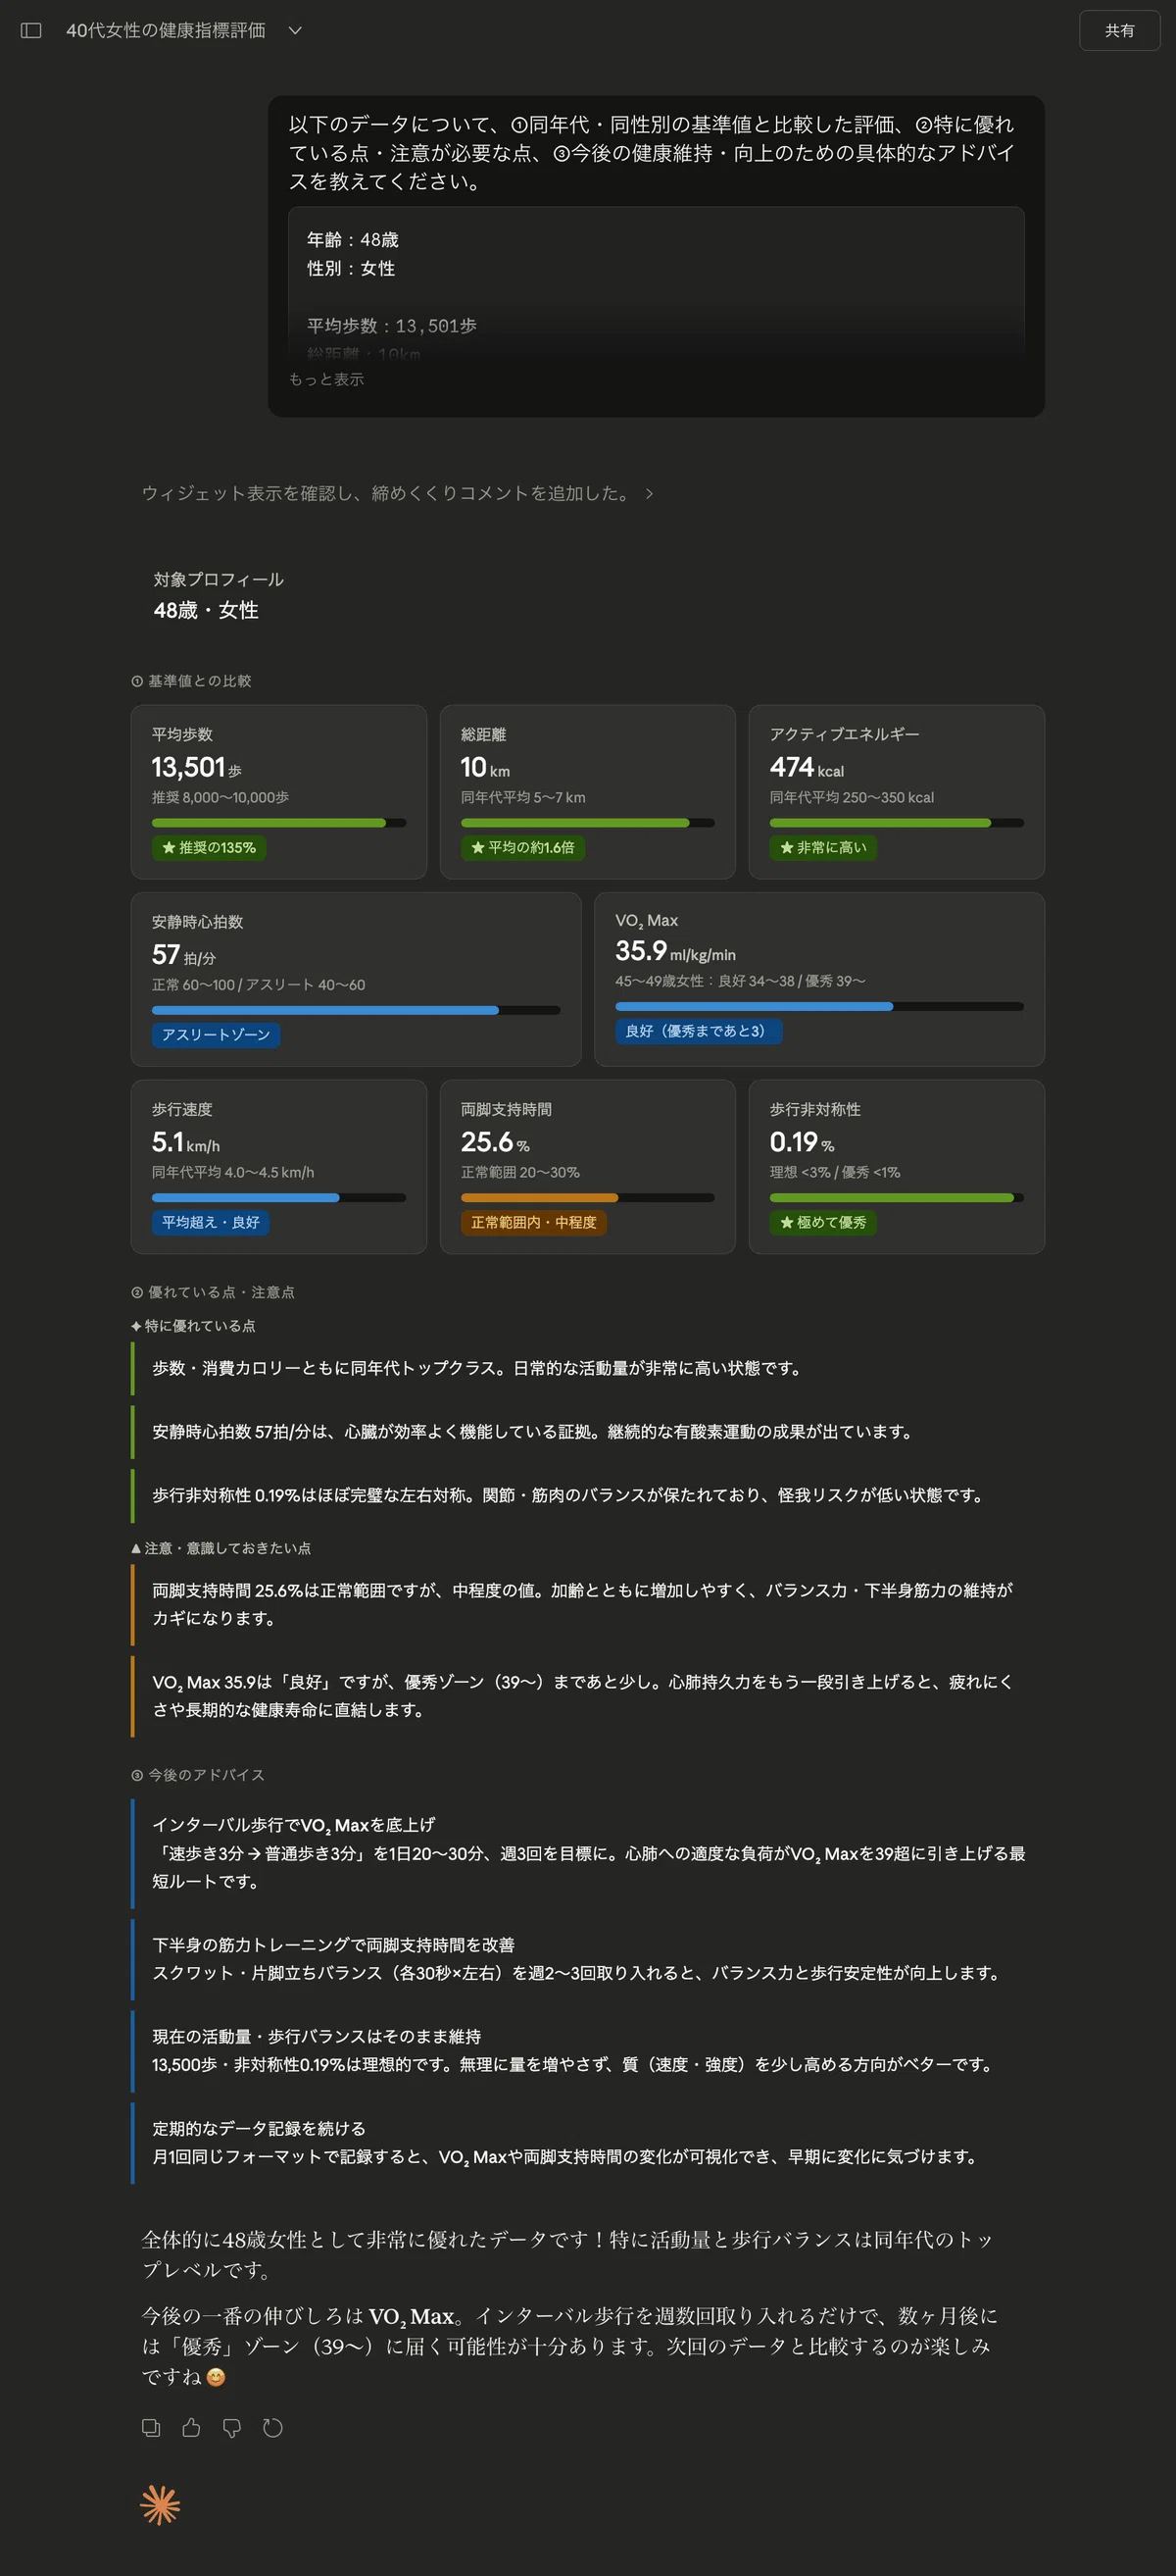Click the 非常に高い badge
Image resolution: width=1176 pixels, height=2576 pixels.
[823, 848]
